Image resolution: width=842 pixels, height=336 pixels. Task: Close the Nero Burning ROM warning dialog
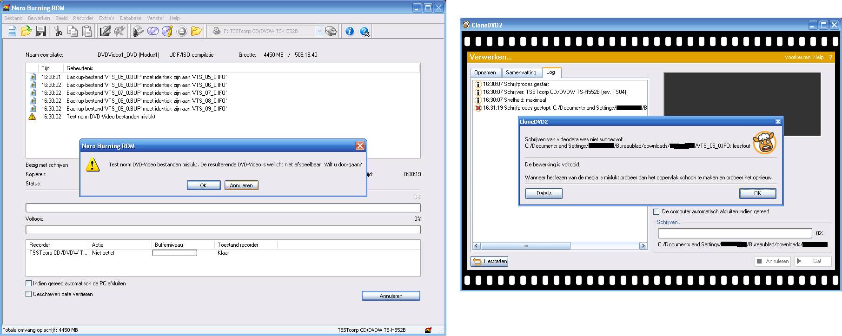tap(360, 146)
